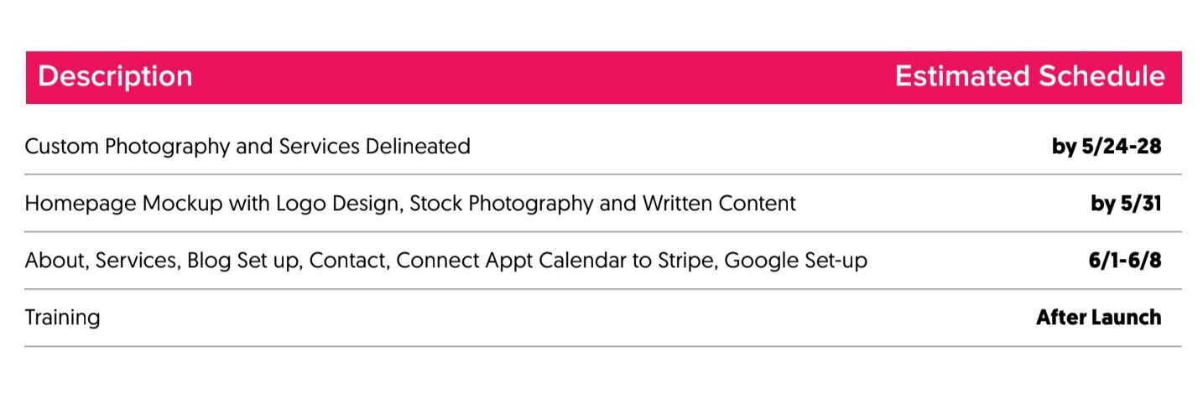This screenshot has height=393, width=1203.
Task: Select the 'by 5/24-28' schedule date
Action: 1106,147
